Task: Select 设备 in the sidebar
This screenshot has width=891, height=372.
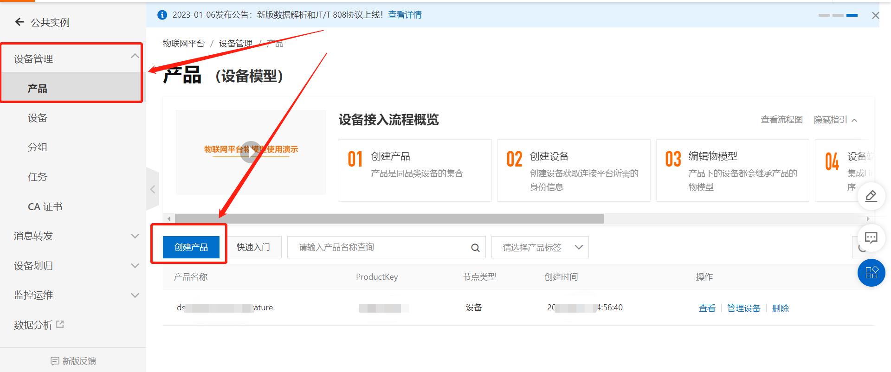Action: point(38,118)
